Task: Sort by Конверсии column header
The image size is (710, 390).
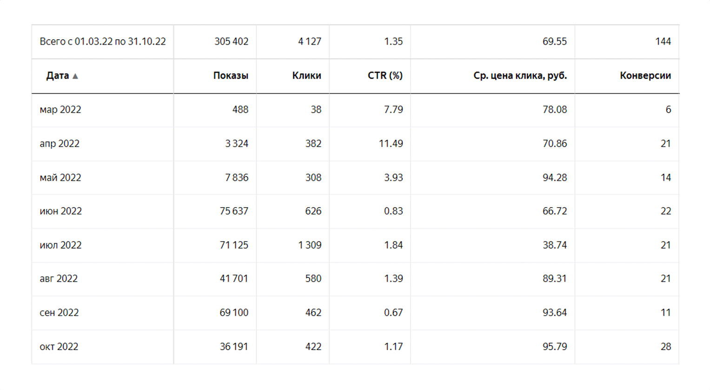Action: click(x=645, y=75)
